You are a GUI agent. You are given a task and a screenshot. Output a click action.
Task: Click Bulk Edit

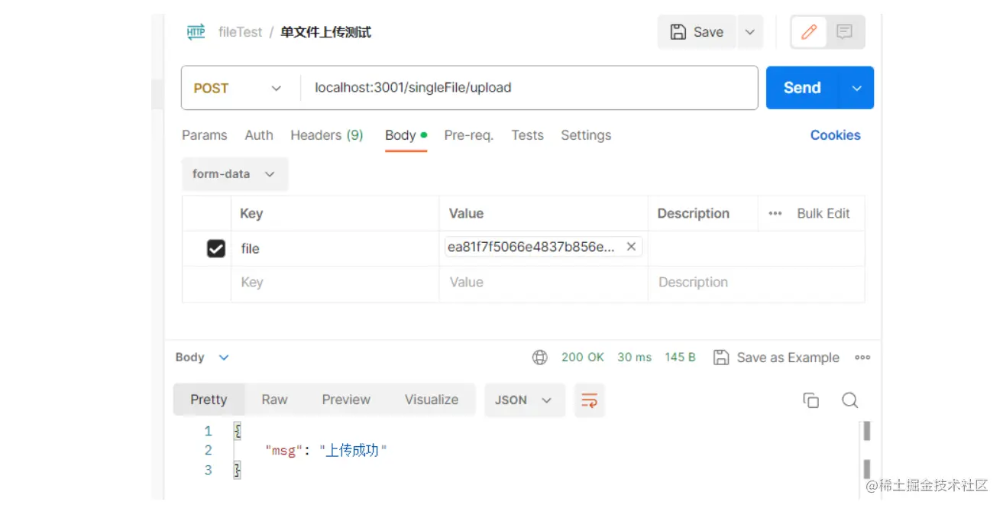pyautogui.click(x=823, y=214)
